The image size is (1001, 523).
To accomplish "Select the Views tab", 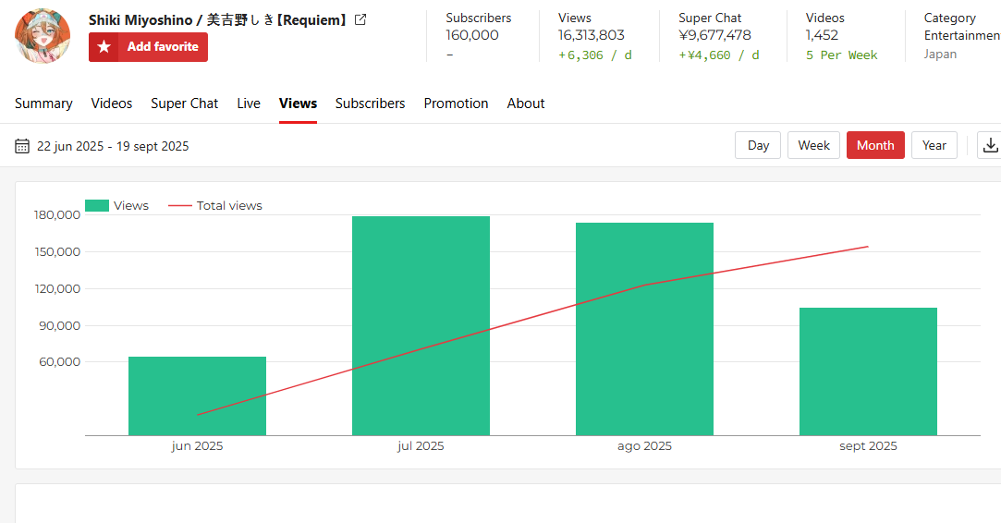I will click(299, 103).
